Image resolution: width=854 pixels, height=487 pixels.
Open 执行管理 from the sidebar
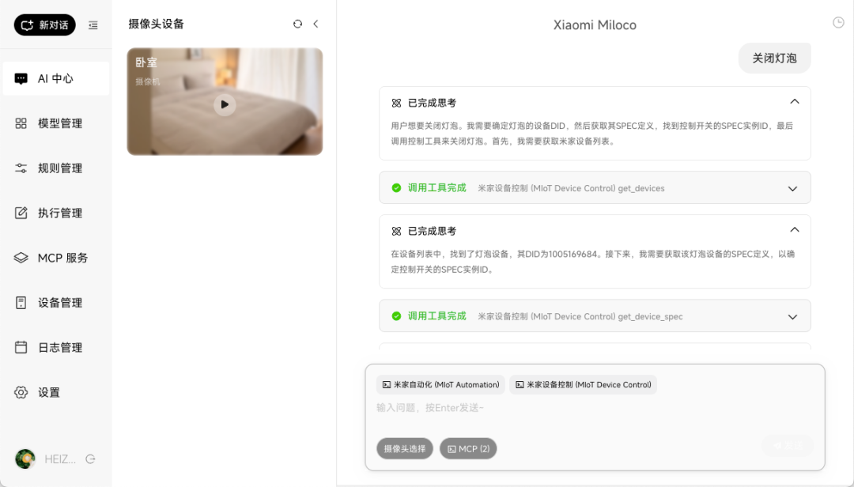coord(55,212)
